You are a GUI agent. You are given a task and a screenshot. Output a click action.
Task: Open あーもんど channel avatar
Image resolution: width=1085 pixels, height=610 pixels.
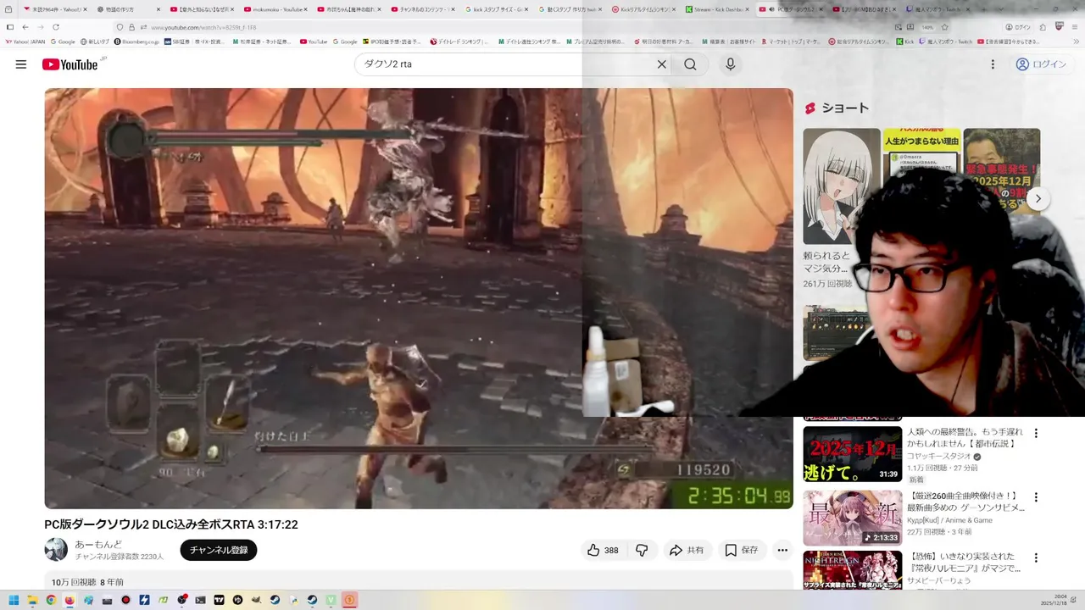point(56,550)
